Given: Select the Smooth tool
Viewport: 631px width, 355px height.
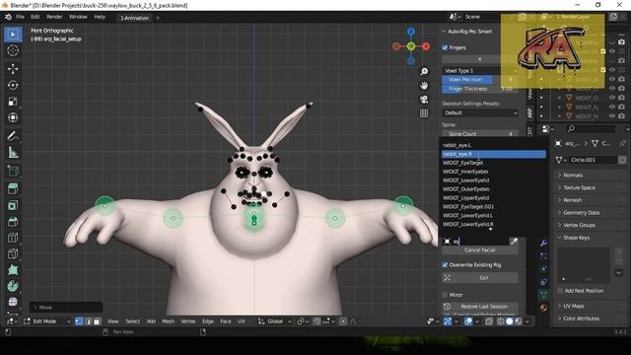Looking at the screenshot, I should point(13,302).
